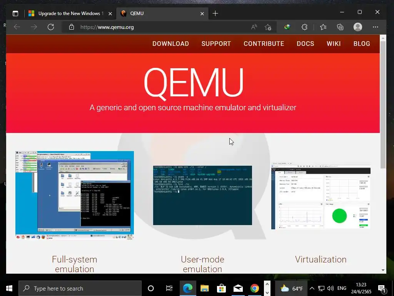Change the ENG input language
Viewport: 394px width, 296px height.
(x=342, y=288)
